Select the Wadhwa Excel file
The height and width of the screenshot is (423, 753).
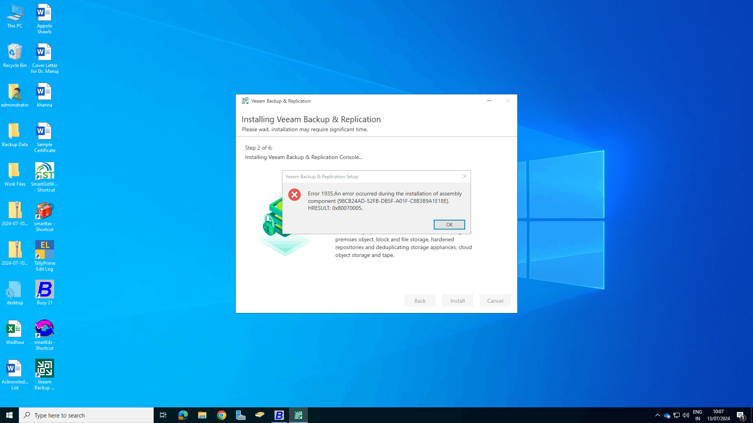point(15,333)
